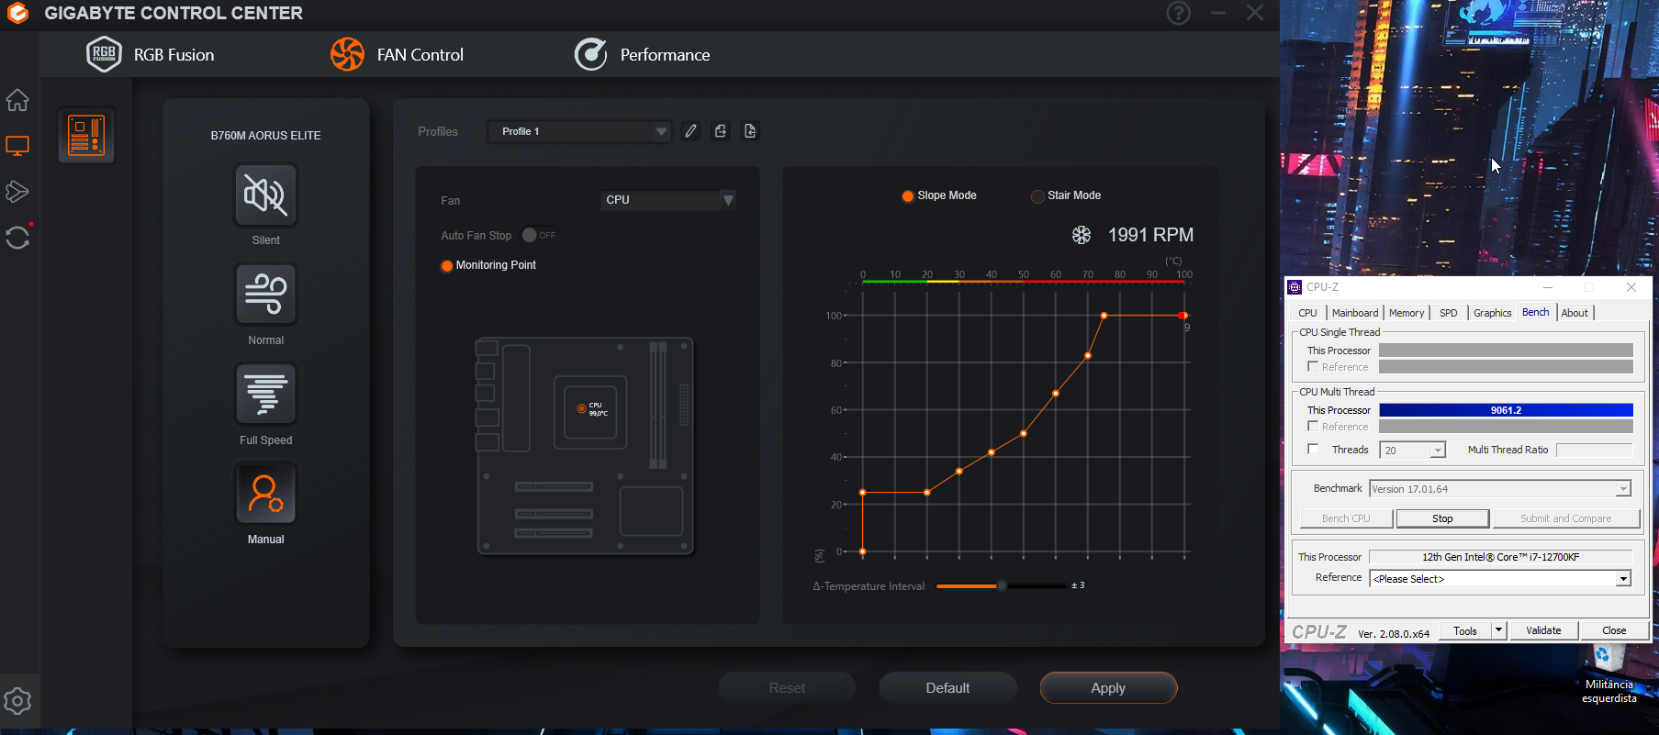Screen dimensions: 1659x735
Task: Open Reference processor dropdown
Action: click(1623, 579)
